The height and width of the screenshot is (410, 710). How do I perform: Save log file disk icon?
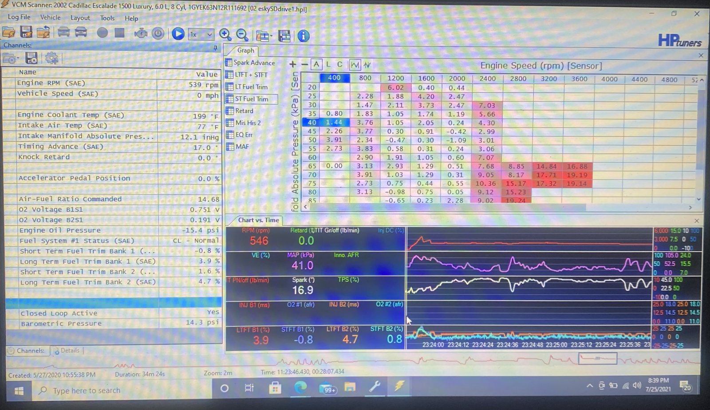26,32
